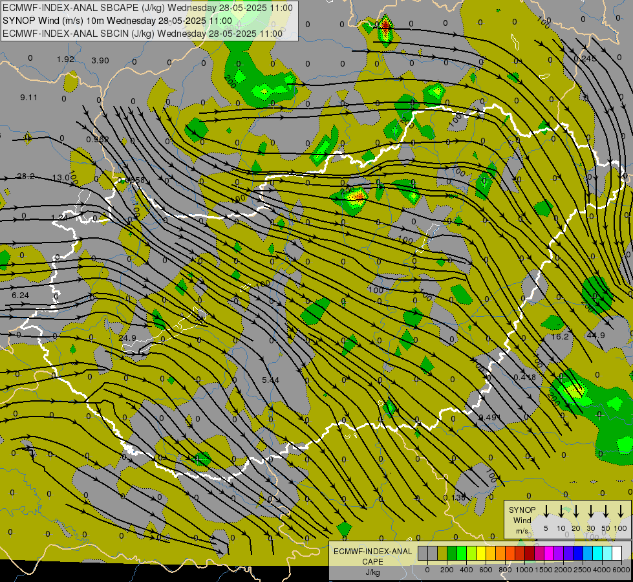Click the map value 5.44
The image size is (633, 582).
(270, 380)
